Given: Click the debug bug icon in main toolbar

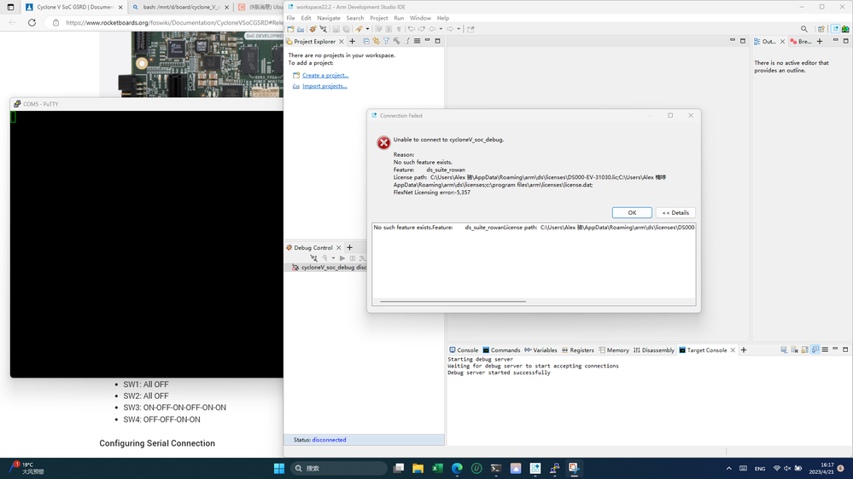Looking at the screenshot, I should pos(313,29).
